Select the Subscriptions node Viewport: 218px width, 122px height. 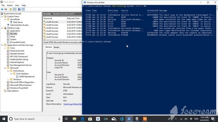(x=13, y=91)
